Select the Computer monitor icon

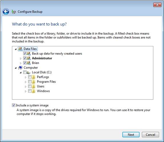(x=20, y=68)
